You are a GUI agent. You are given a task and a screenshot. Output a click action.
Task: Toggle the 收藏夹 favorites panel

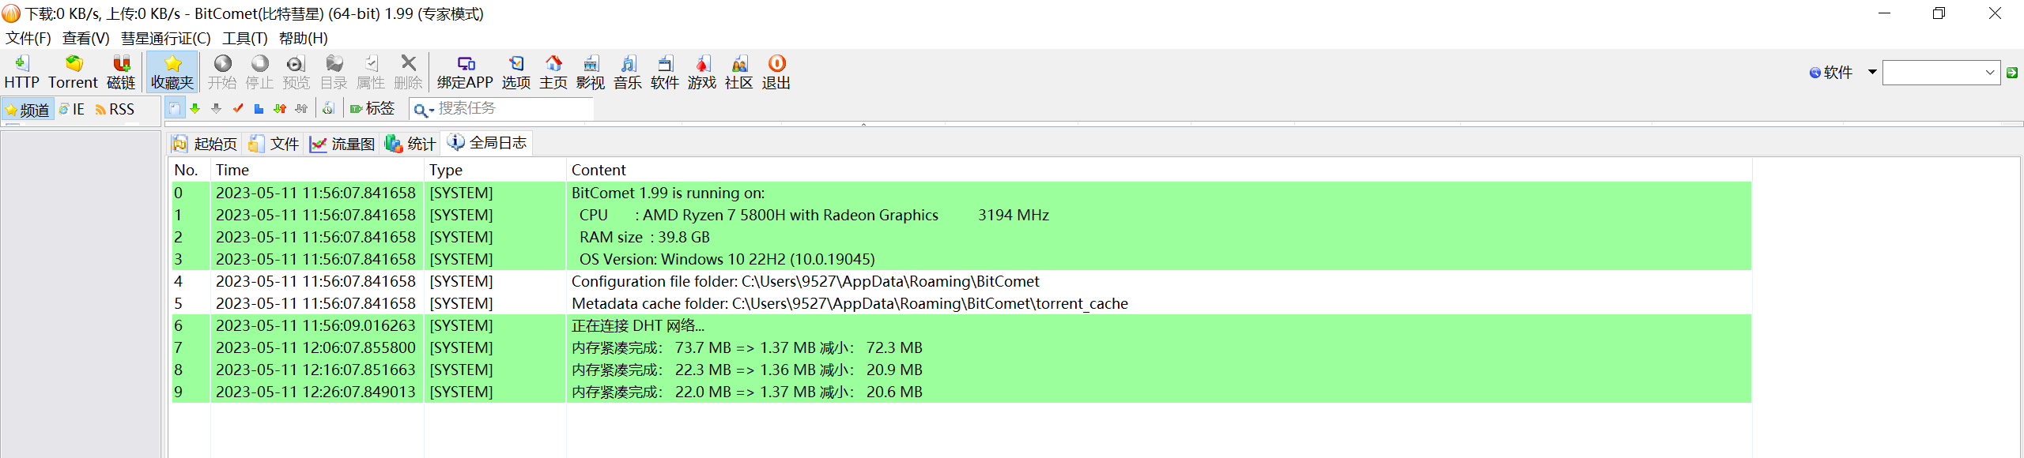click(172, 72)
